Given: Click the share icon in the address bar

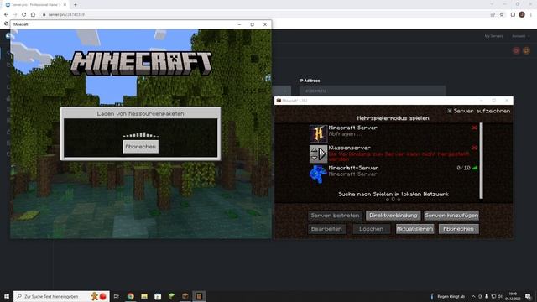Looking at the screenshot, I should point(493,15).
